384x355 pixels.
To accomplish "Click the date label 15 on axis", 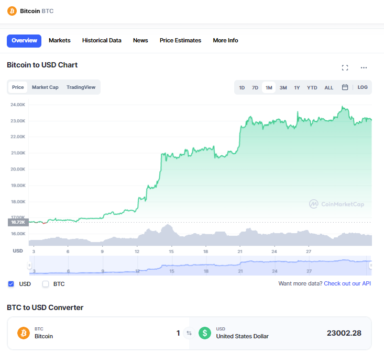I will tap(171, 251).
